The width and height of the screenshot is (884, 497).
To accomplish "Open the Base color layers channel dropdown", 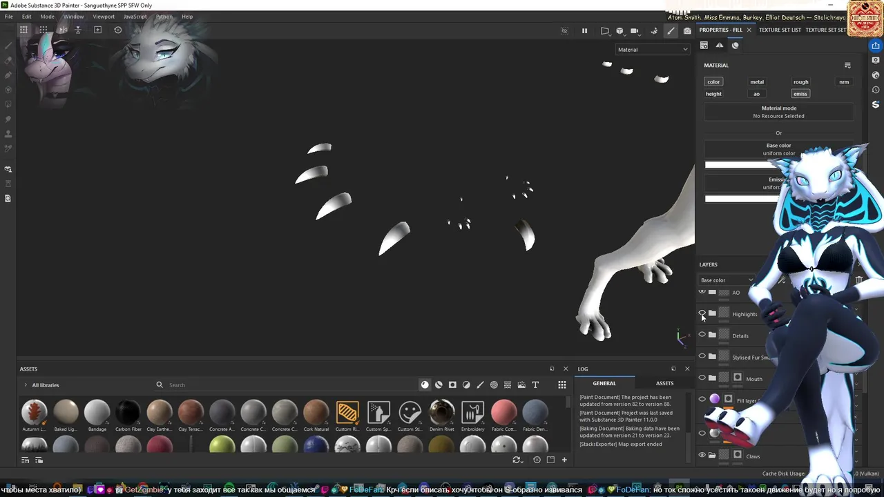I will pyautogui.click(x=727, y=280).
